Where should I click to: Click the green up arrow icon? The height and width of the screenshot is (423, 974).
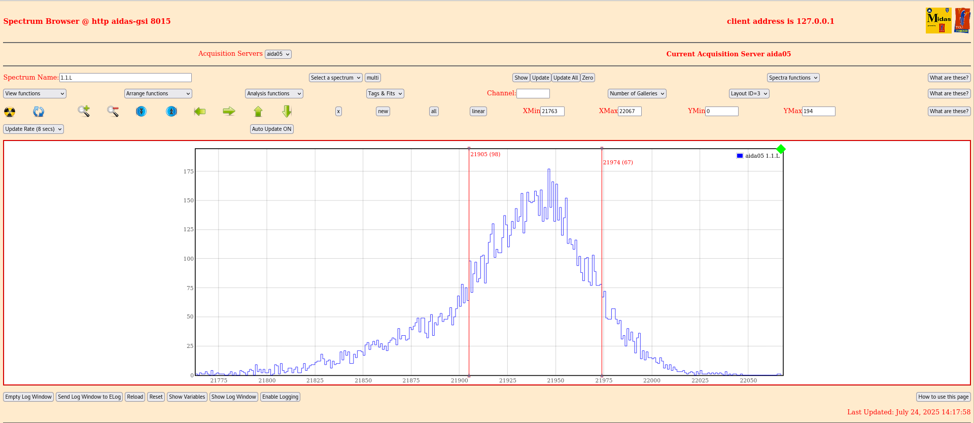coord(258,111)
